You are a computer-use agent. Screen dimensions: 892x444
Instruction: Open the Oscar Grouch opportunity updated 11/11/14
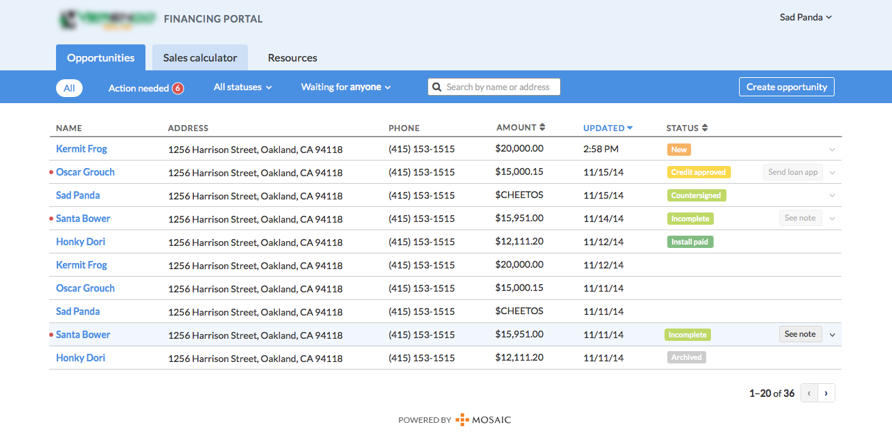85,288
